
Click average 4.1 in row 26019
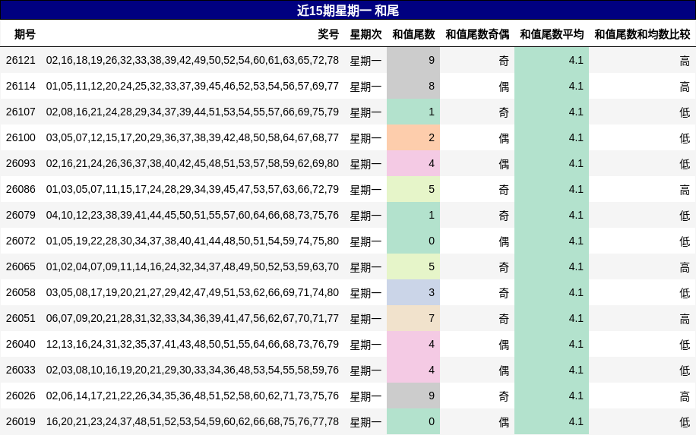click(x=552, y=421)
